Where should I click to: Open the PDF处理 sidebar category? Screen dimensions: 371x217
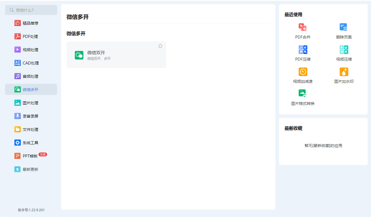(x=31, y=37)
